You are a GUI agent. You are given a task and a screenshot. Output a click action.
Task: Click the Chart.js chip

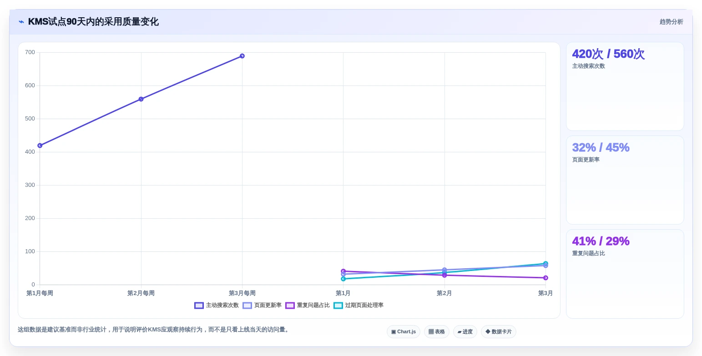[404, 331]
